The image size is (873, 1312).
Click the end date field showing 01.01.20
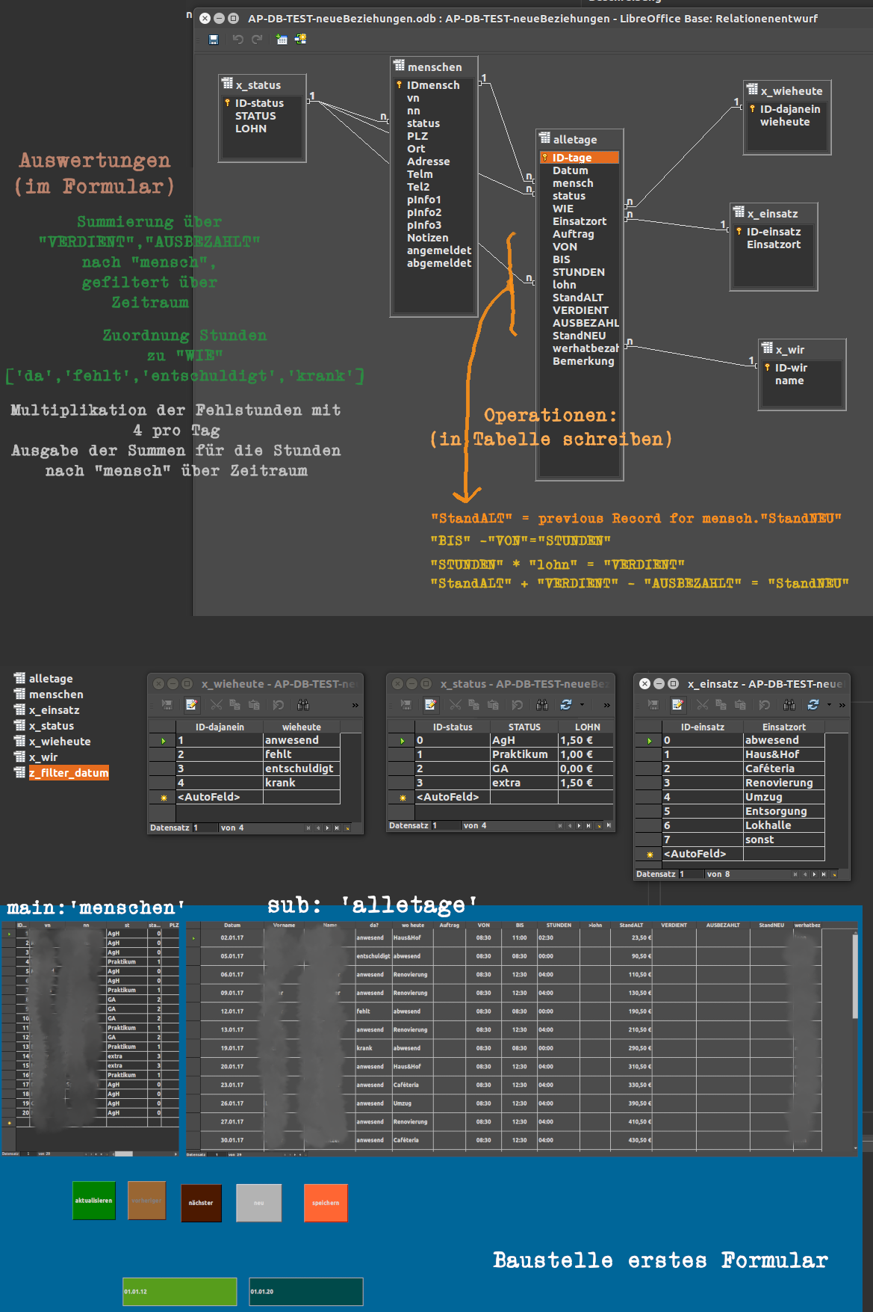pos(306,1292)
